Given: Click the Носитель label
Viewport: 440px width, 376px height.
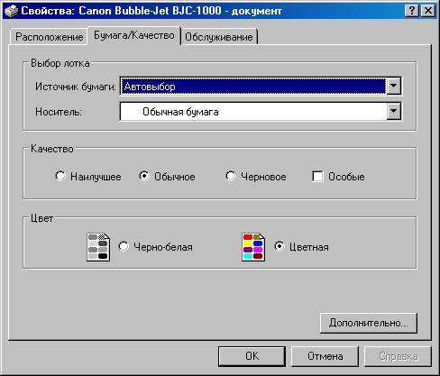Looking at the screenshot, I should pyautogui.click(x=59, y=112).
